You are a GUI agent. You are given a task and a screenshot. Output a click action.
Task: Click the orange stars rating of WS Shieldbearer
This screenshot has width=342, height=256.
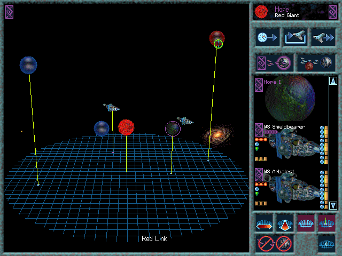261,140
